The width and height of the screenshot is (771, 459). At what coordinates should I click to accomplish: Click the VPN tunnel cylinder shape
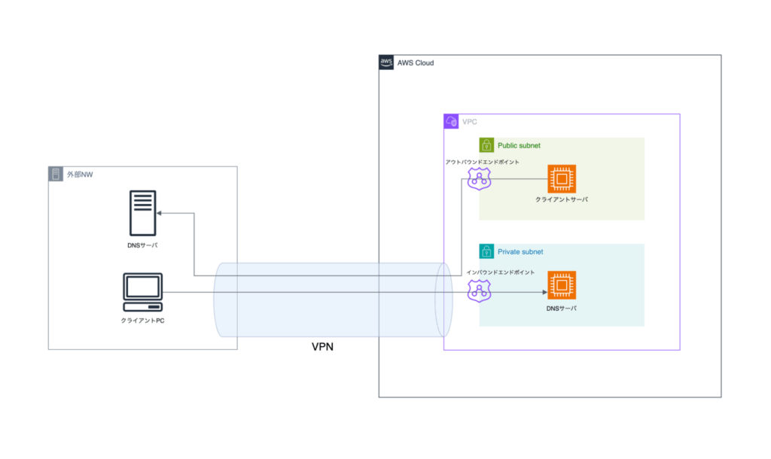[x=333, y=299]
